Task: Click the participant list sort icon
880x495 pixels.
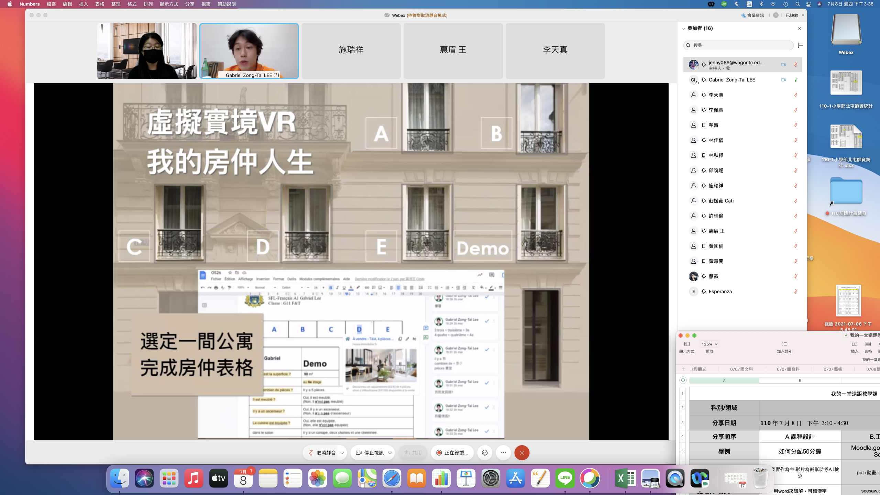Action: click(x=800, y=45)
